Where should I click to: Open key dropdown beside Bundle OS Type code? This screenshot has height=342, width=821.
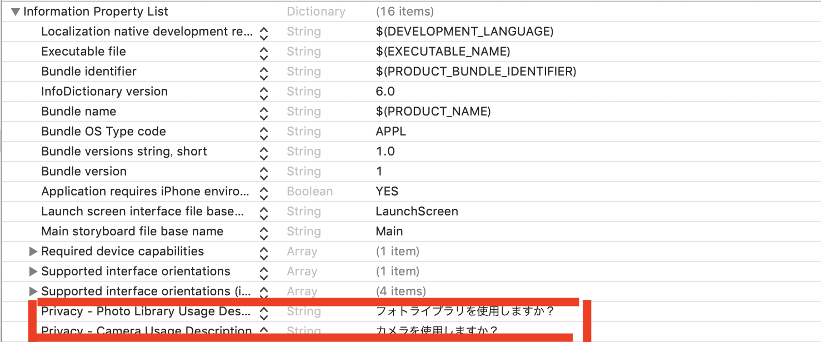(x=264, y=131)
